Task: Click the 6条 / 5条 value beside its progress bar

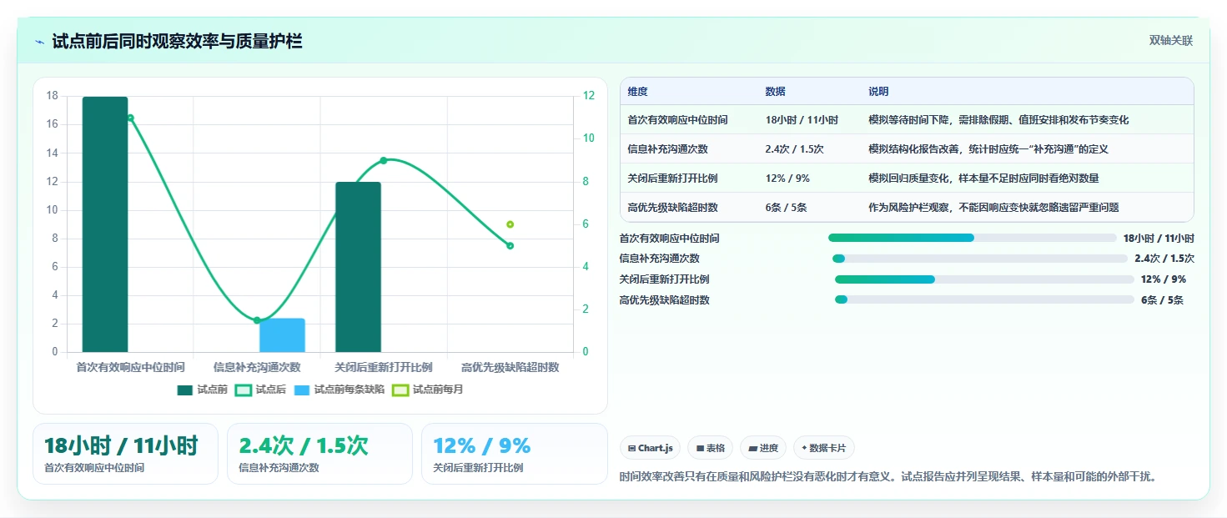Action: pos(1162,300)
